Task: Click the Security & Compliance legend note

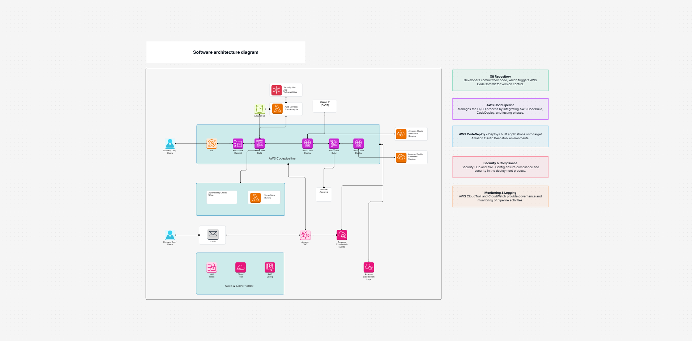Action: pos(500,167)
